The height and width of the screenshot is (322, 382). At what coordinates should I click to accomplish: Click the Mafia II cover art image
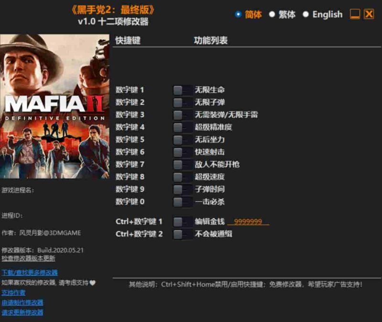[x=54, y=106]
